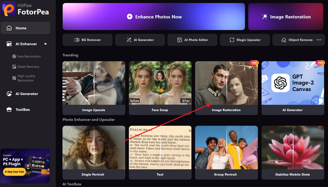Screen dimensions: 328x187
Task: Open the ToolBox briefcase icon
Action: (9, 109)
